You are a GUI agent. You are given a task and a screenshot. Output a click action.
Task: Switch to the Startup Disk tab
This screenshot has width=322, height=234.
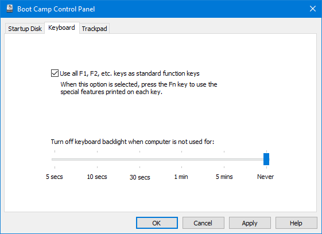click(x=25, y=29)
